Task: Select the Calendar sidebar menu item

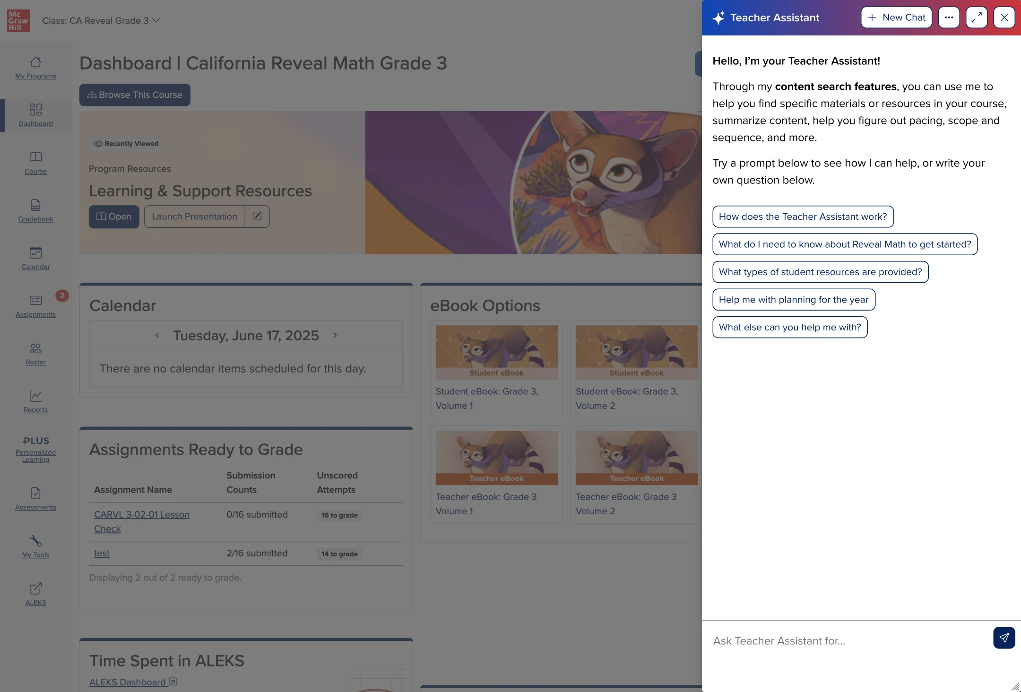Action: pos(35,258)
